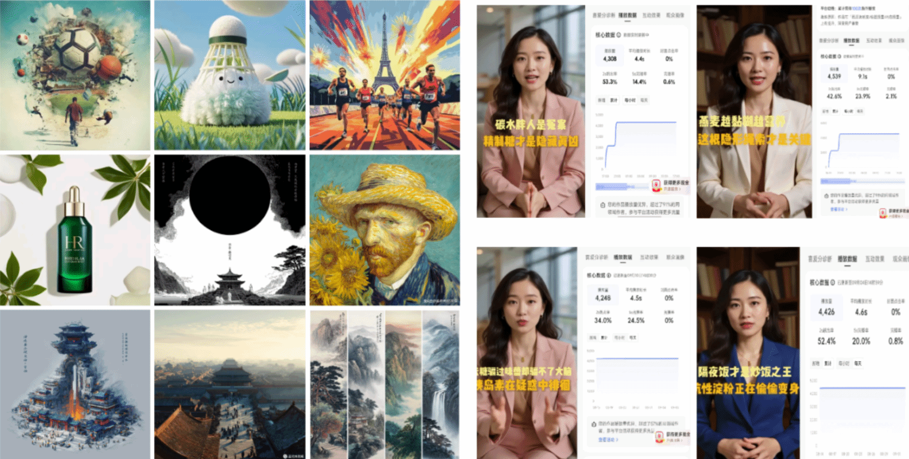Toggle 每小时 view in the 4,426 panel

(844, 363)
